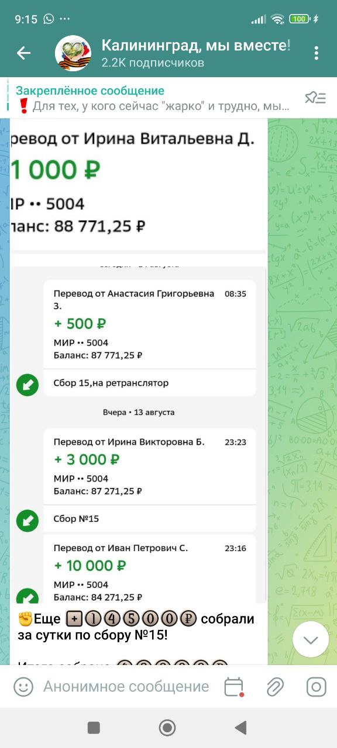
Task: Tap the 'Сбор 15,на ретранслятор' comment row
Action: point(150,383)
